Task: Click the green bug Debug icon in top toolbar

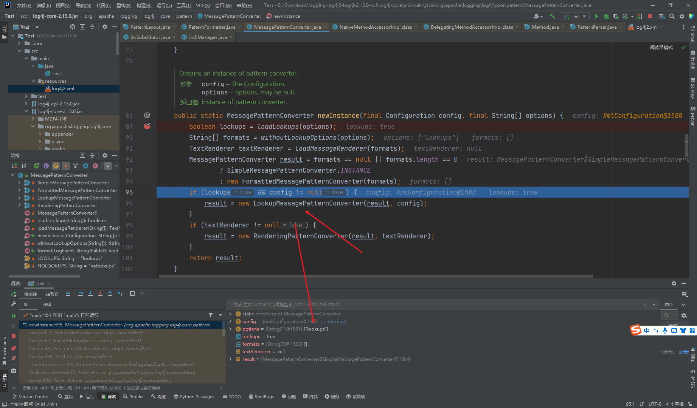Action: (606, 16)
